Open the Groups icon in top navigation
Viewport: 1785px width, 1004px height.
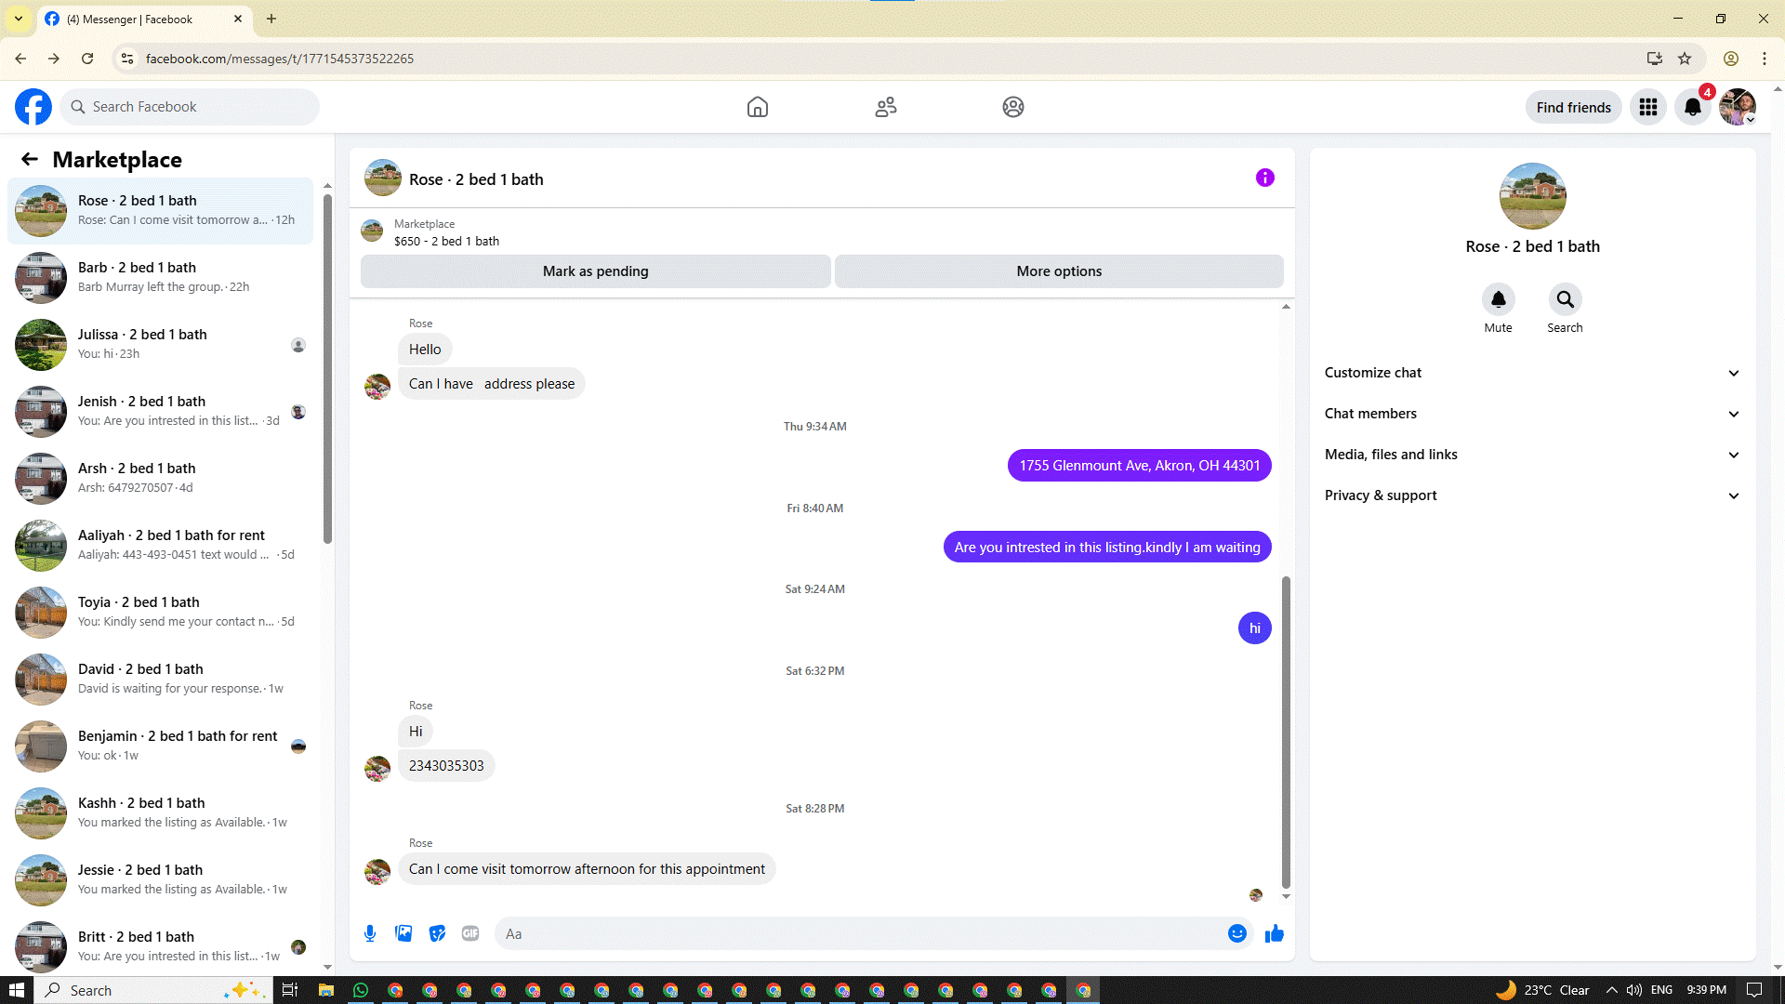[x=1013, y=107]
